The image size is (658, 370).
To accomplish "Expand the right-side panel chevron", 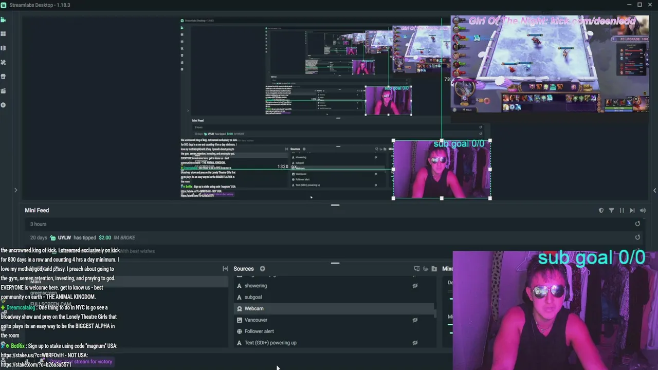I will tap(654, 190).
